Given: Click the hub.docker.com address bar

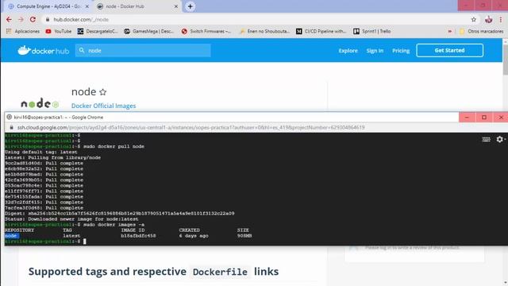Looking at the screenshot, I should click(256, 19).
